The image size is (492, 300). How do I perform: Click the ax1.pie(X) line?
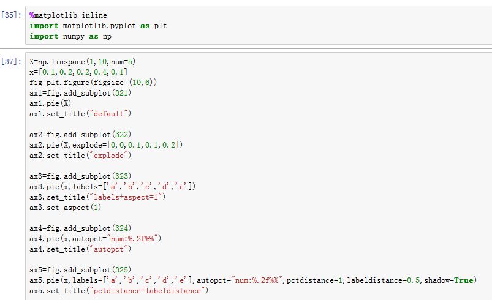tap(50, 103)
